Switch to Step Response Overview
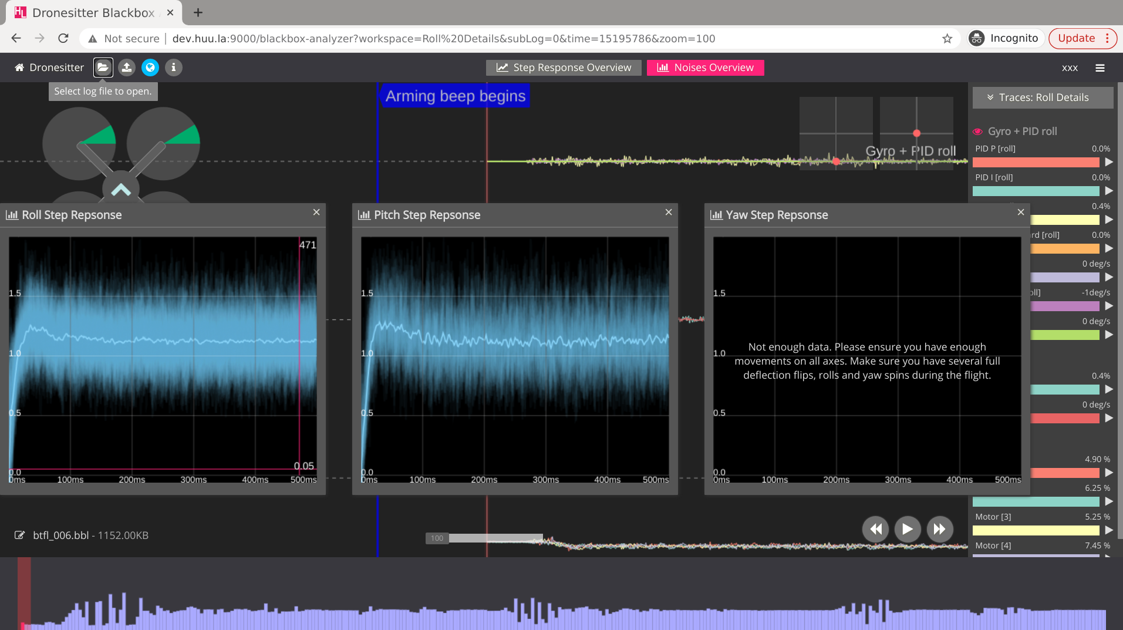The width and height of the screenshot is (1123, 630). pyautogui.click(x=564, y=68)
